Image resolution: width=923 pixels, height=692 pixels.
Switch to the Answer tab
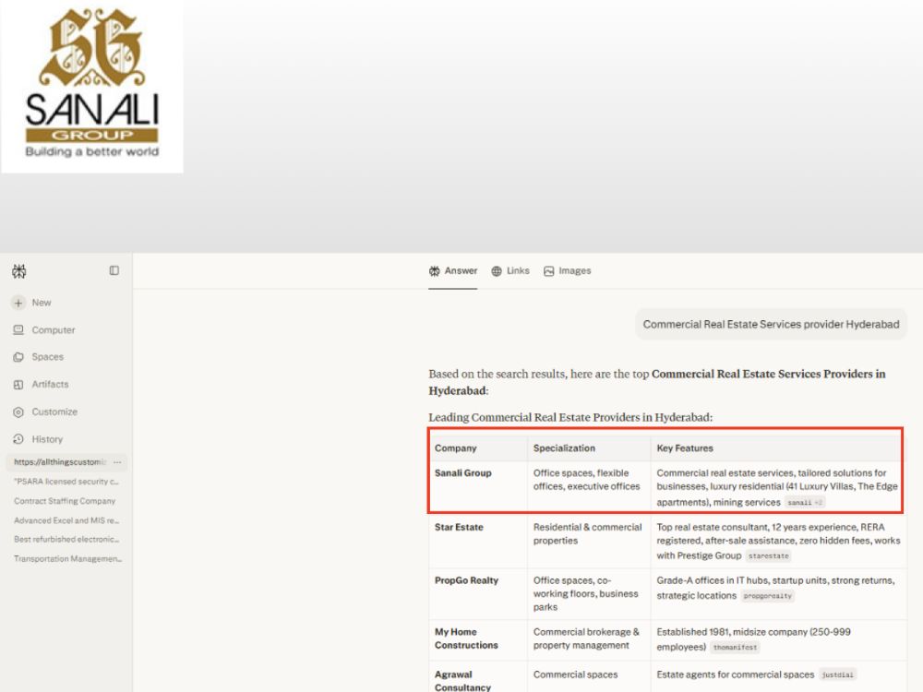(x=452, y=271)
